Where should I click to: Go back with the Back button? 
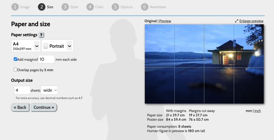click(x=20, y=107)
